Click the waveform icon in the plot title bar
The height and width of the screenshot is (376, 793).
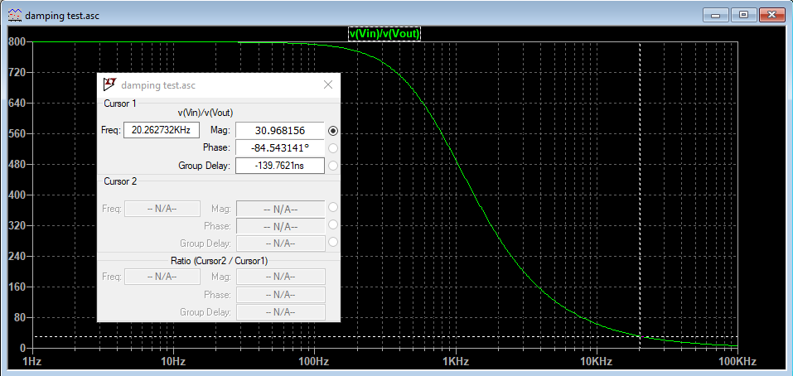(x=14, y=15)
